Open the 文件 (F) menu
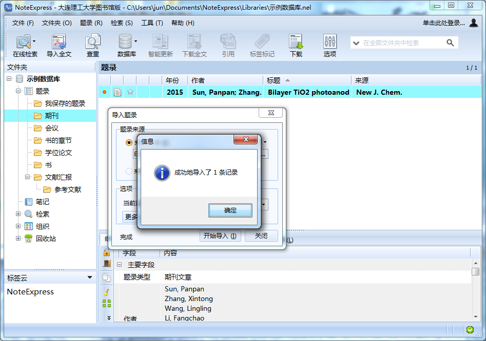486x341 pixels. (x=23, y=23)
